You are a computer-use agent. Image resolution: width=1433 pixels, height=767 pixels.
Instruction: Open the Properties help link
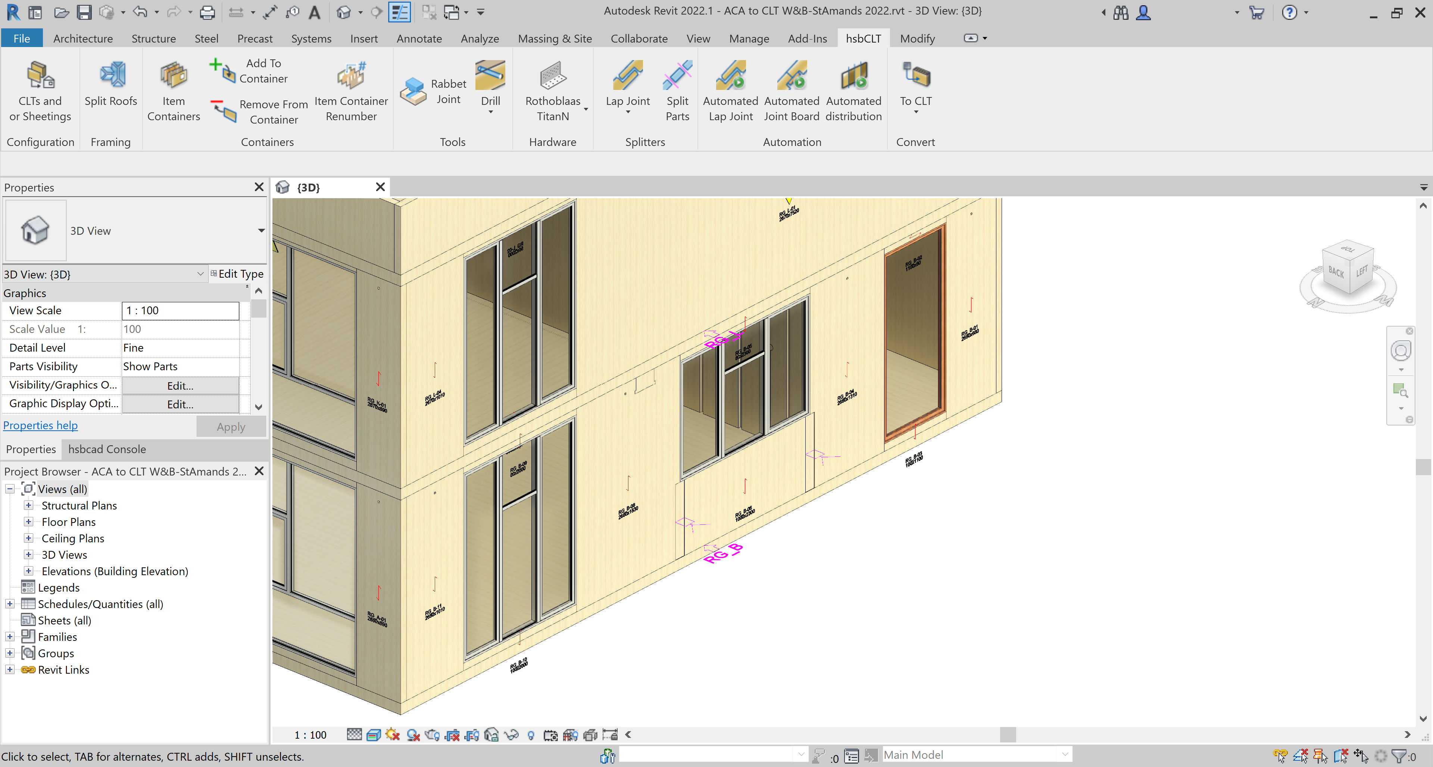tap(40, 425)
